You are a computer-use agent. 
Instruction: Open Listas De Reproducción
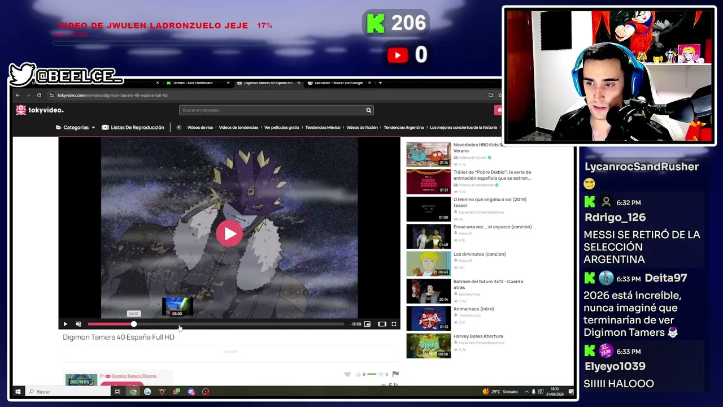133,128
